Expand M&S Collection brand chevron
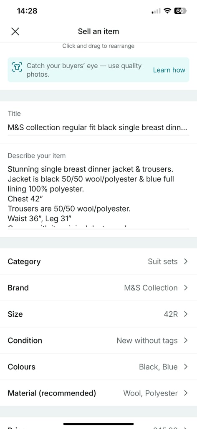The height and width of the screenshot is (429, 197). click(186, 288)
